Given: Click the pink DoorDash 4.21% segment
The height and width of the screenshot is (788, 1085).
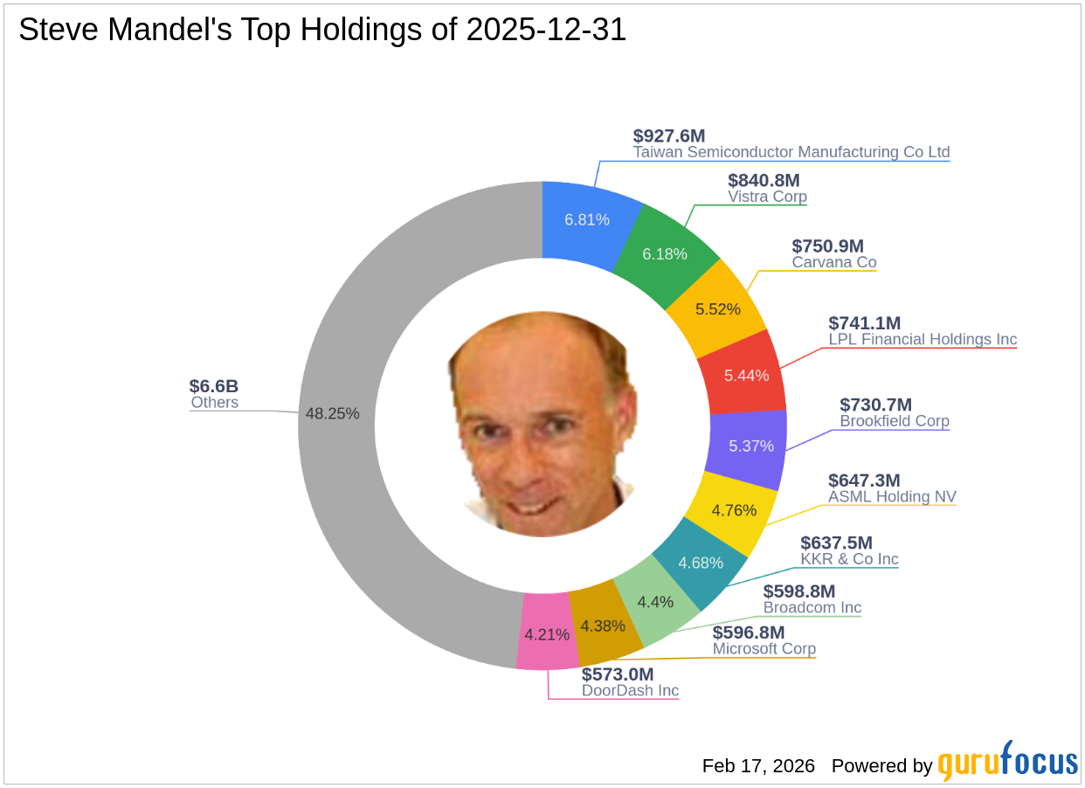Looking at the screenshot, I should click(x=547, y=635).
